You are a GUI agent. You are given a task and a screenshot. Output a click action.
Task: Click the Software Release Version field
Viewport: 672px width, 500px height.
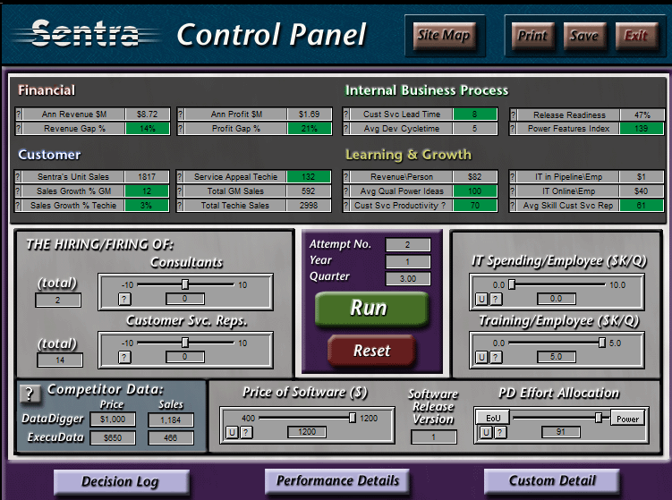pos(434,437)
